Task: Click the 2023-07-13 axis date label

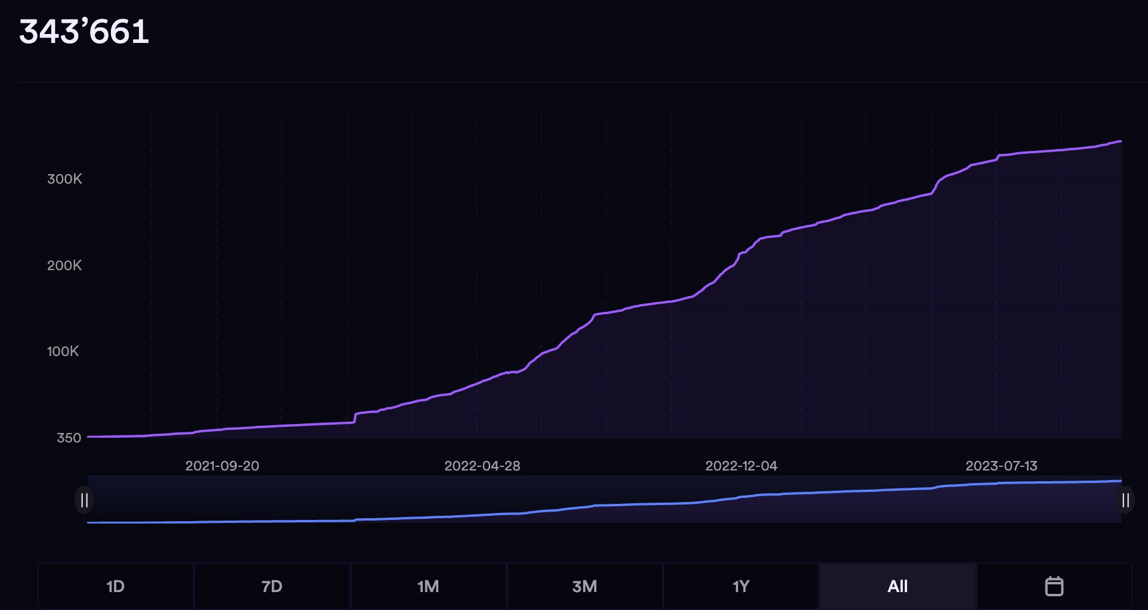Action: point(1003,466)
